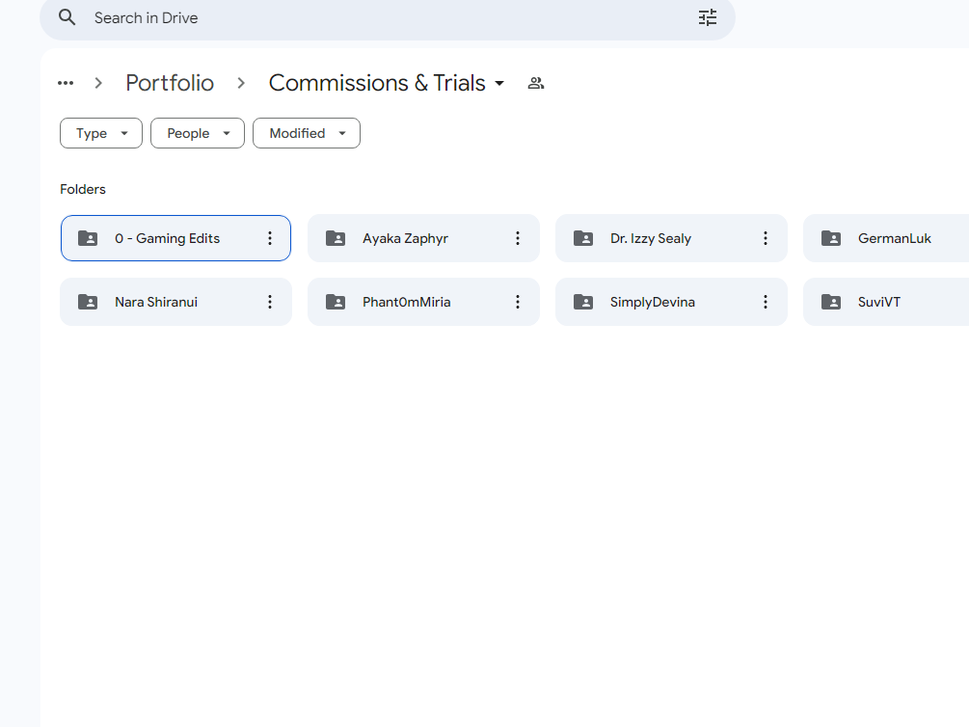
Task: Click the chevron after the Portfolio breadcrumb
Action: [x=241, y=83]
